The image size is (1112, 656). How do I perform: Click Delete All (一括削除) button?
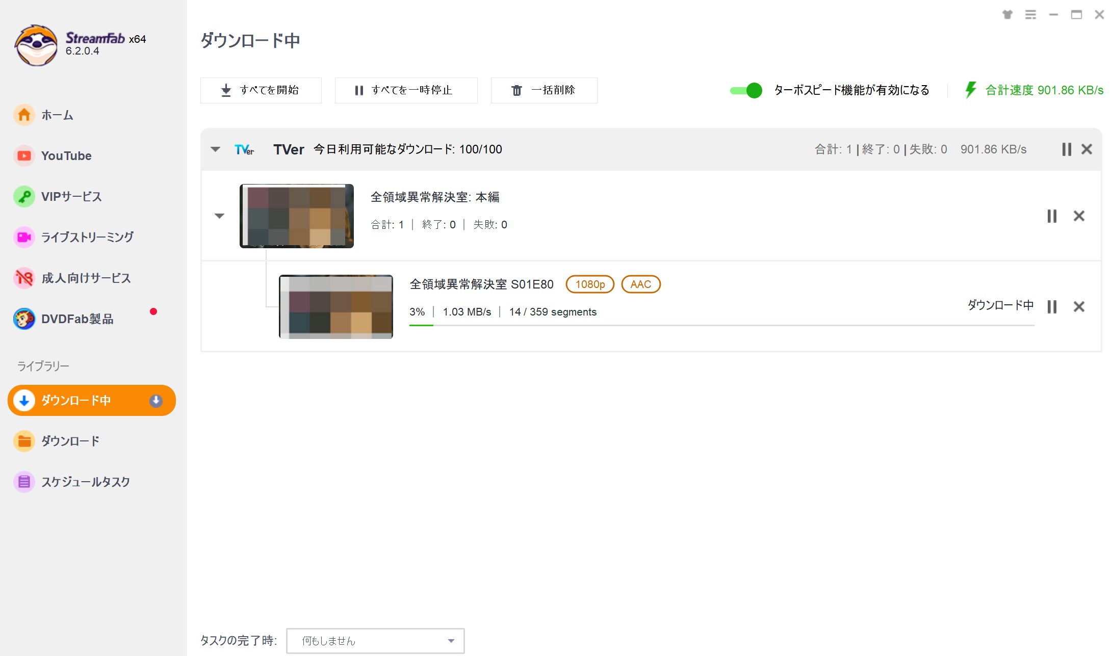click(544, 90)
